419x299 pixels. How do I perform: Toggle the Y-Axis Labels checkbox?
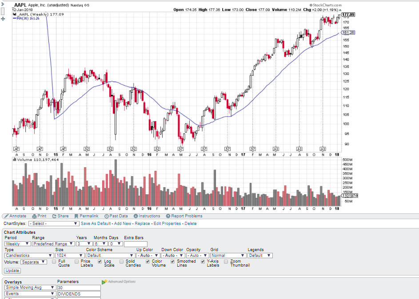(203, 262)
